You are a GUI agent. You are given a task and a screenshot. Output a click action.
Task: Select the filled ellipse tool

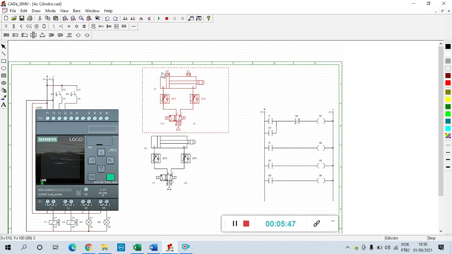tap(4, 83)
